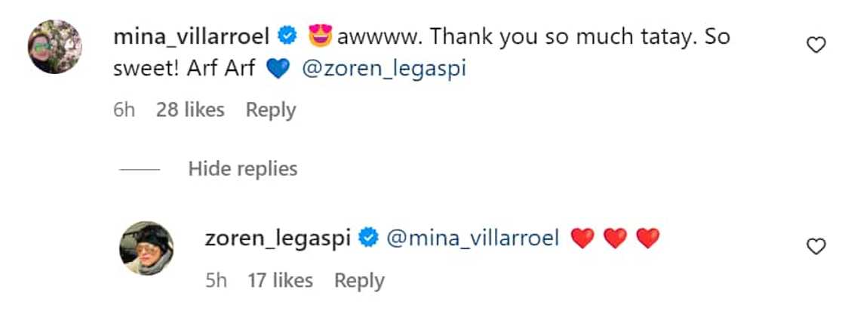Image resolution: width=845 pixels, height=314 pixels.
Task: Open the zoren_legaspi username link
Action: tap(278, 239)
